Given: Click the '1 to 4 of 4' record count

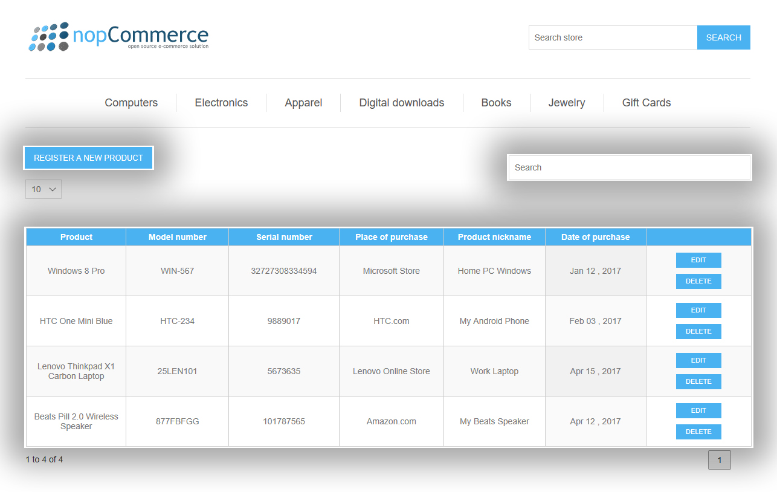Looking at the screenshot, I should 44,459.
